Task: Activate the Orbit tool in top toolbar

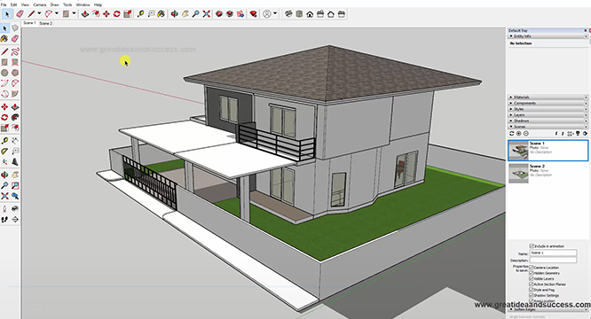Action: click(175, 14)
